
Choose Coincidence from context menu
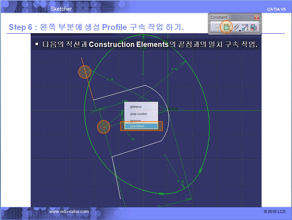point(141,126)
